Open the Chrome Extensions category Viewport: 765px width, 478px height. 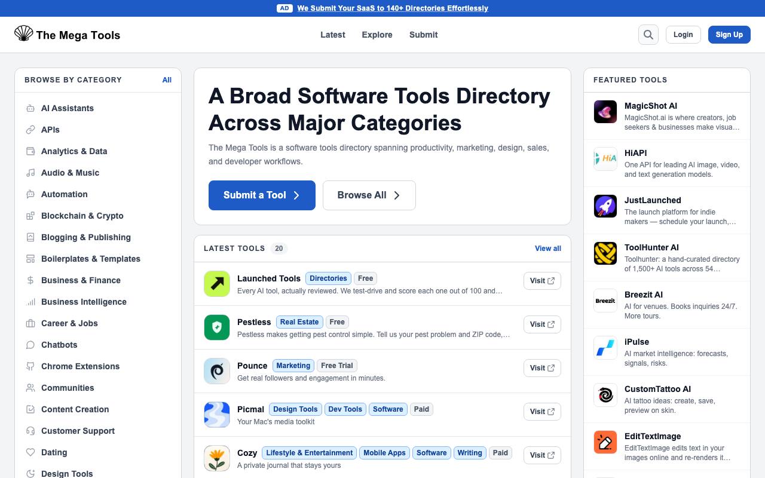click(98, 366)
